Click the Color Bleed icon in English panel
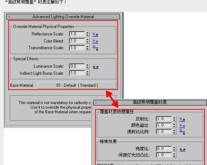Screen dimensions: 207x165 [x=95, y=41]
